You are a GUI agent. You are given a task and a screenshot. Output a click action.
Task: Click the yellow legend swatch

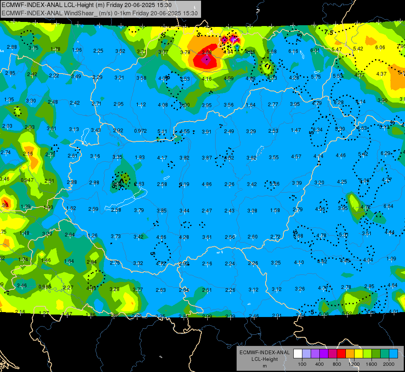[359, 353]
